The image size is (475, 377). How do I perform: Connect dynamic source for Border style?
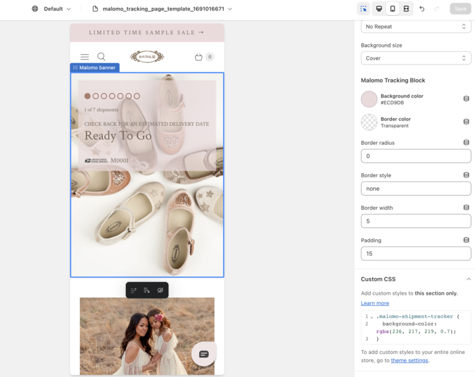coord(466,175)
